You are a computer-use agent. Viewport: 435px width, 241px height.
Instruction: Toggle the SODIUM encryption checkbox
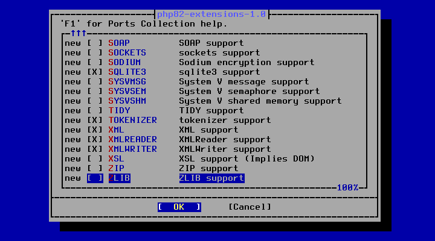(x=95, y=63)
